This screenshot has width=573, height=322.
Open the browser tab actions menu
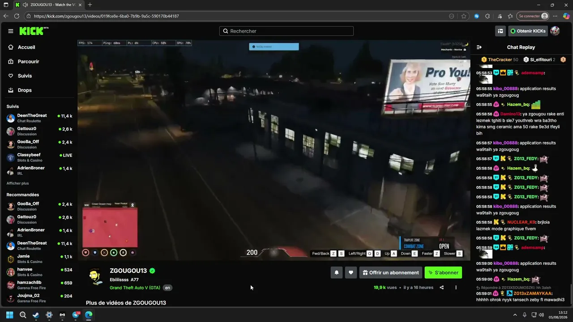coord(6,5)
